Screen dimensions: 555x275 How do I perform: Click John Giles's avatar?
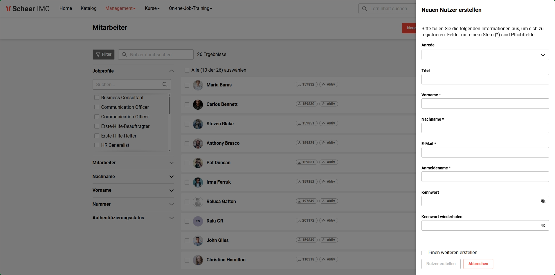[198, 241]
